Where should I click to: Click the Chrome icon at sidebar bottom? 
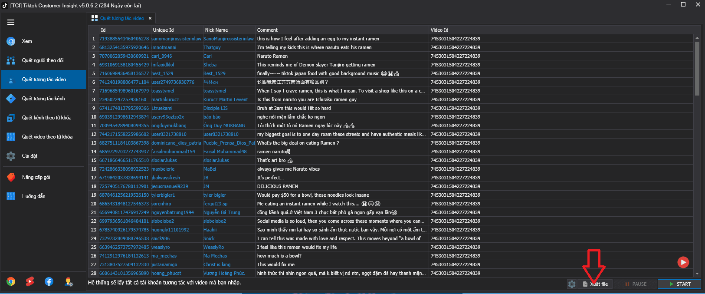(x=11, y=281)
